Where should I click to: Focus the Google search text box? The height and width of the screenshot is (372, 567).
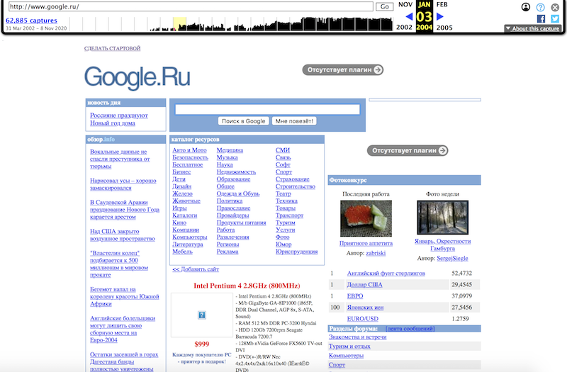tap(268, 109)
